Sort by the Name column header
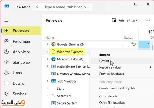The image size is (154, 108). tap(50, 38)
